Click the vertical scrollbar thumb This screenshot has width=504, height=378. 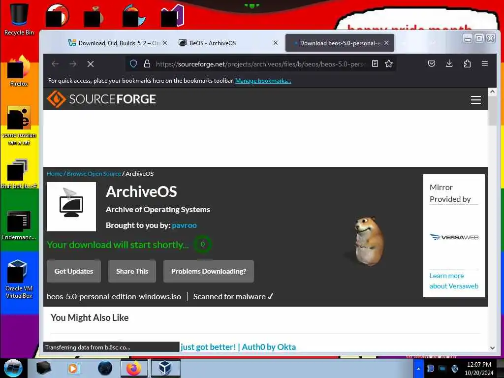pos(492,110)
